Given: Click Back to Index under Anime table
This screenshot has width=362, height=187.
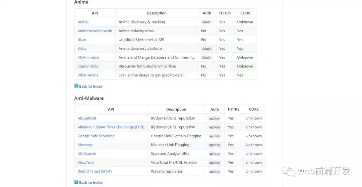Looking at the screenshot, I should point(91,86).
